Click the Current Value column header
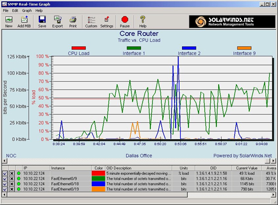This screenshot has height=205, width=278. click(x=247, y=168)
